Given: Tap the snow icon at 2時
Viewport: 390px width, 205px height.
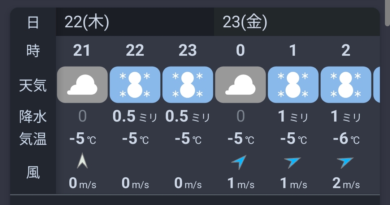Looking at the screenshot, I should point(346,85).
